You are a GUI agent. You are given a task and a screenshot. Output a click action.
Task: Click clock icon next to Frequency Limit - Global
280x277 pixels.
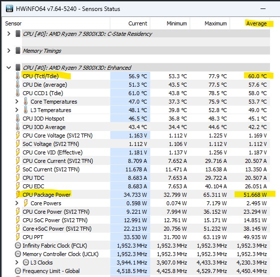17,271
